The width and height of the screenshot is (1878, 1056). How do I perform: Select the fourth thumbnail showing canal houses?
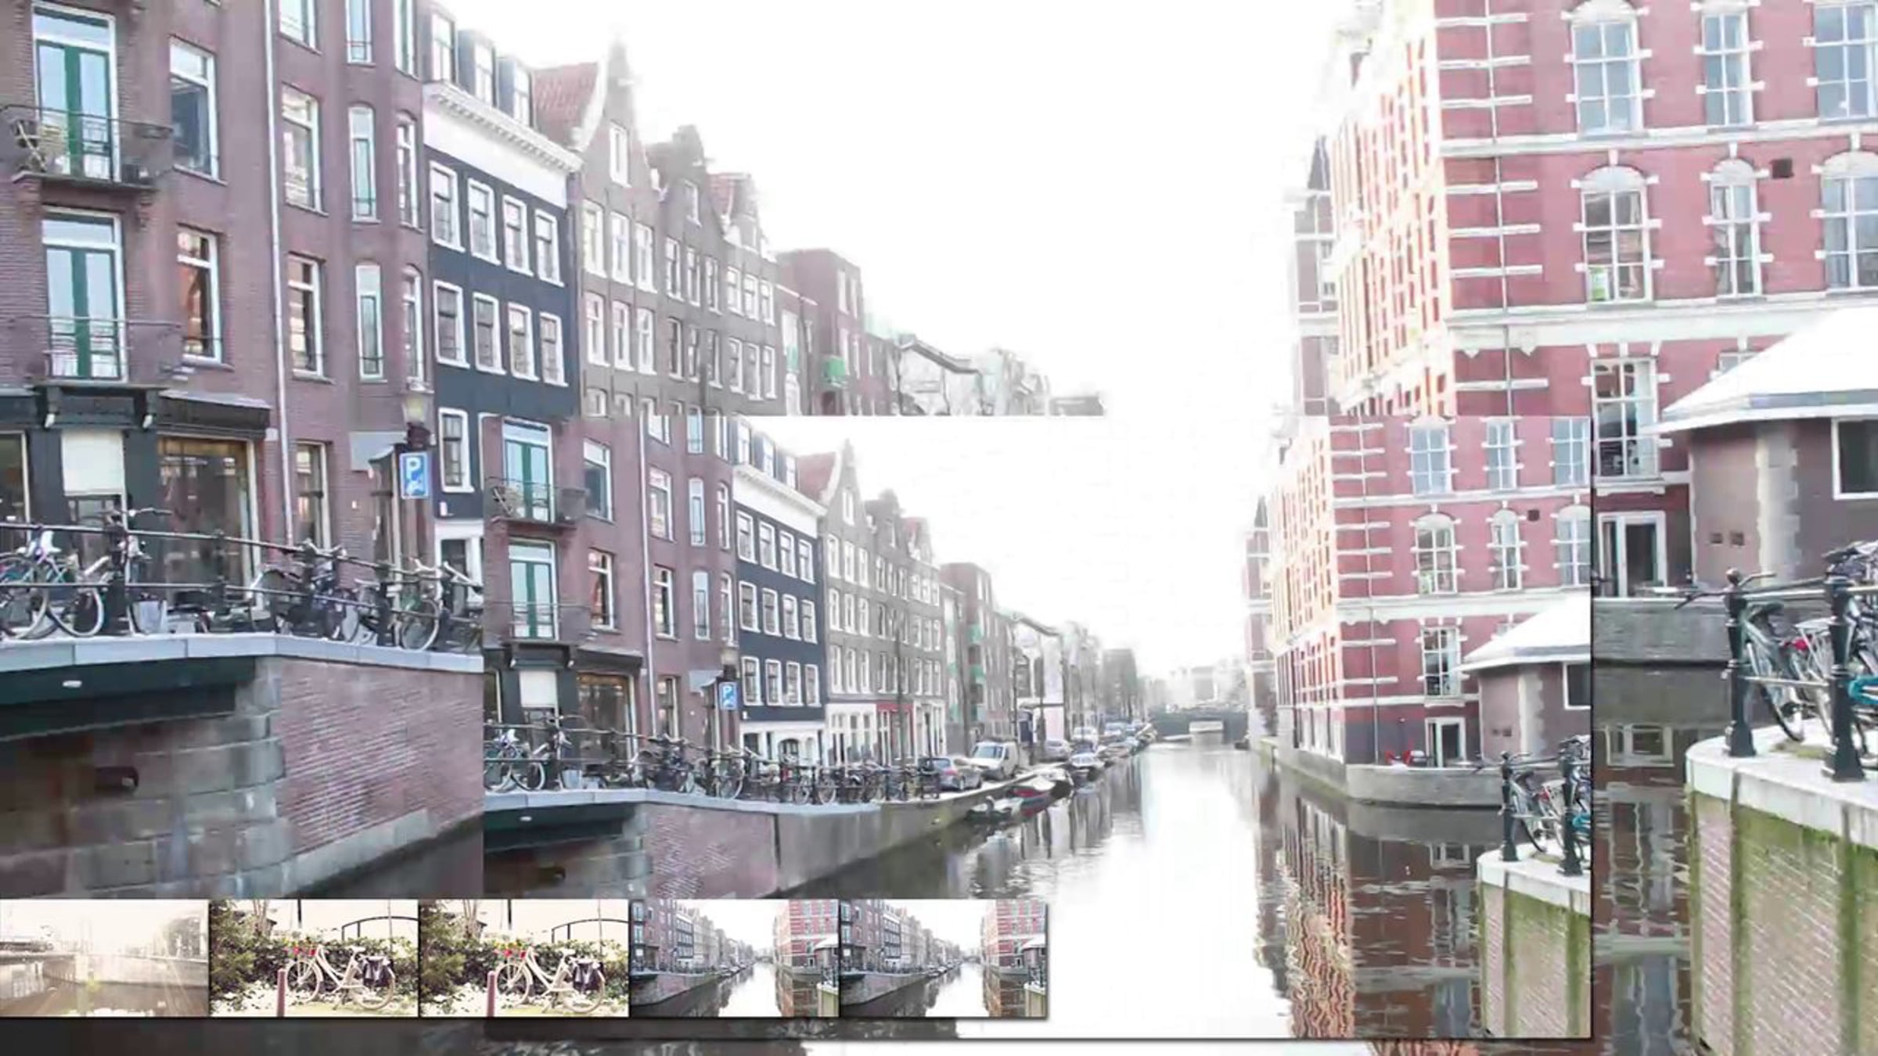(733, 957)
